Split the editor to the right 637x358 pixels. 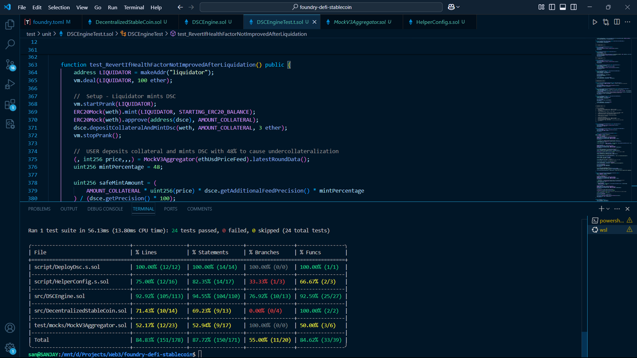point(617,22)
